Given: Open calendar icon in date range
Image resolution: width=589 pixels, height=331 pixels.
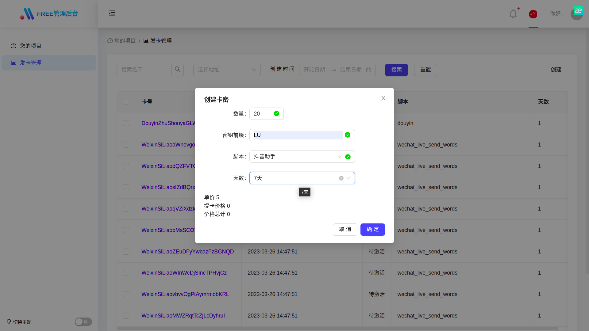Looking at the screenshot, I should click(x=369, y=70).
